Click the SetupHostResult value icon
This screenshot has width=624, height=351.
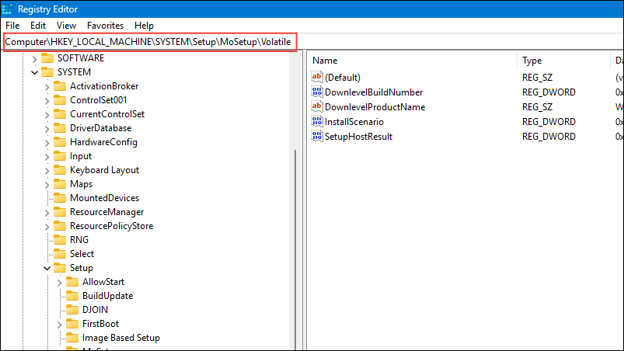coord(316,137)
